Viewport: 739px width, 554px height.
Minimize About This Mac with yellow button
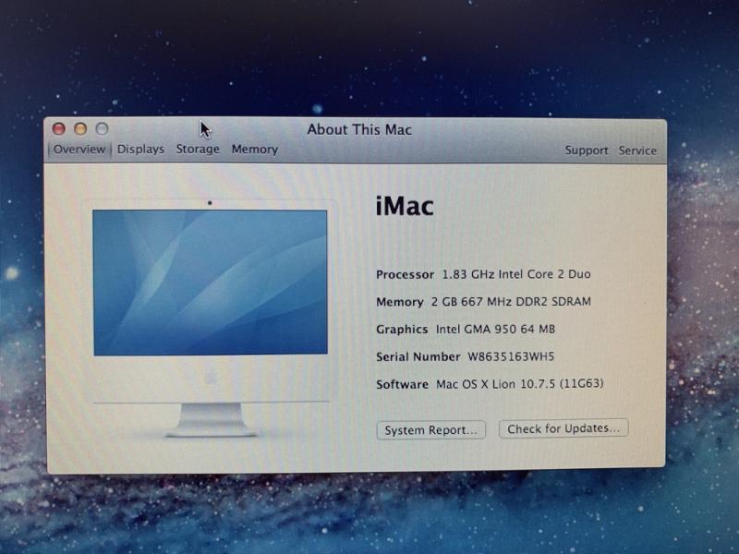80,128
